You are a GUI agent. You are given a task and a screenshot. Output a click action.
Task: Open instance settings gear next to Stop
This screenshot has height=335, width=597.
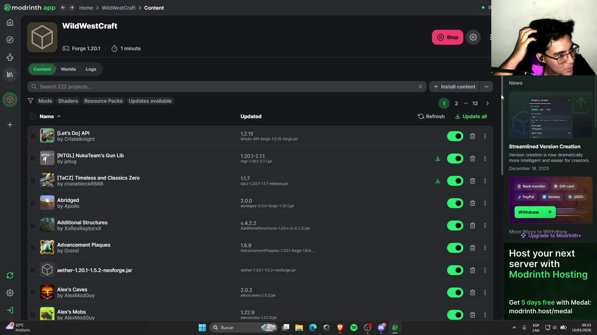click(473, 37)
